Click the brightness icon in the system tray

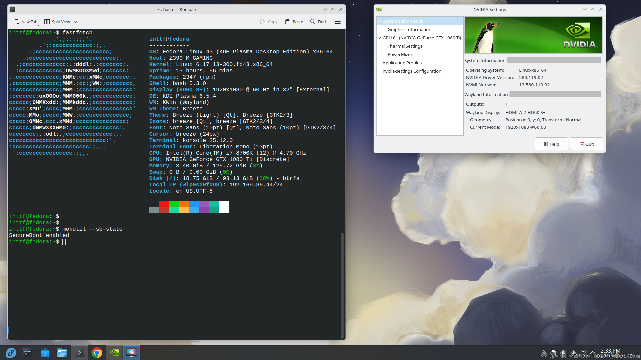[573, 353]
